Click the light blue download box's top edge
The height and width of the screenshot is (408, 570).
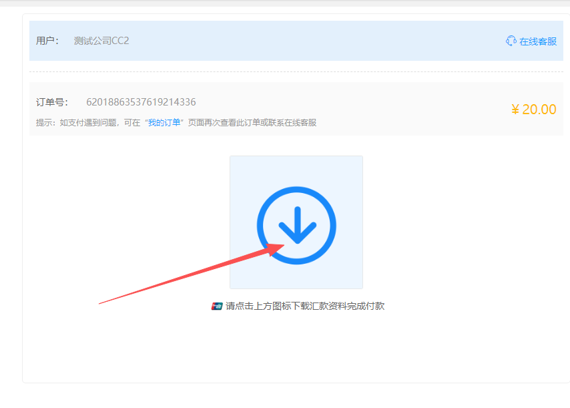pos(296,157)
